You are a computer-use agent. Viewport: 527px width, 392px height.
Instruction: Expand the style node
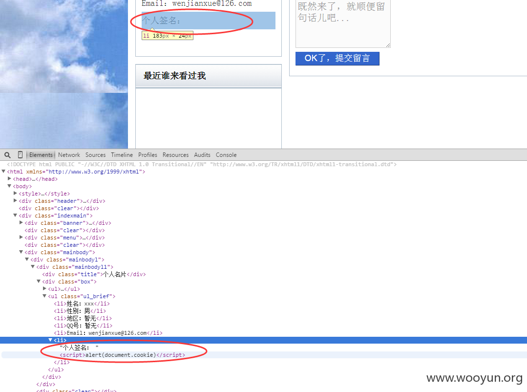(x=15, y=194)
